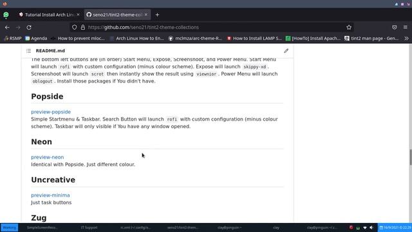Open mclmza/arc-theme-R... bookmark

[195, 39]
